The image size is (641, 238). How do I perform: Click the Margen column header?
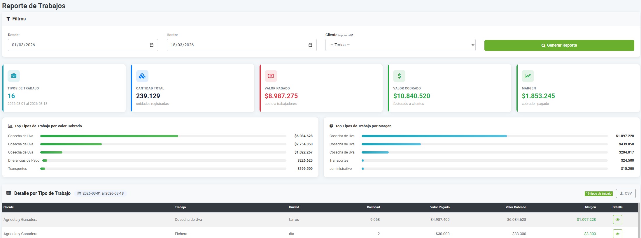(590, 207)
